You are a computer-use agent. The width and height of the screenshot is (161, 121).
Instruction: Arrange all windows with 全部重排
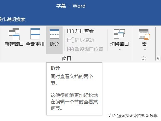[x=35, y=37]
